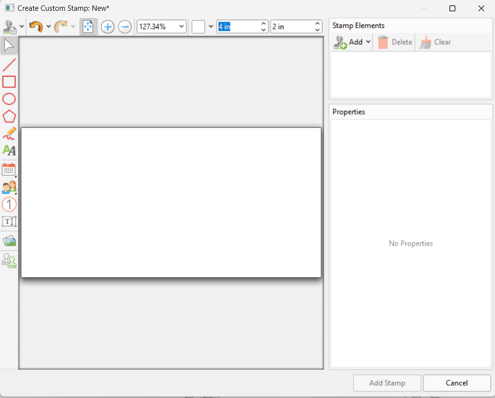The width and height of the screenshot is (495, 398).
Task: Select the Date element tool
Action: [x=9, y=170]
